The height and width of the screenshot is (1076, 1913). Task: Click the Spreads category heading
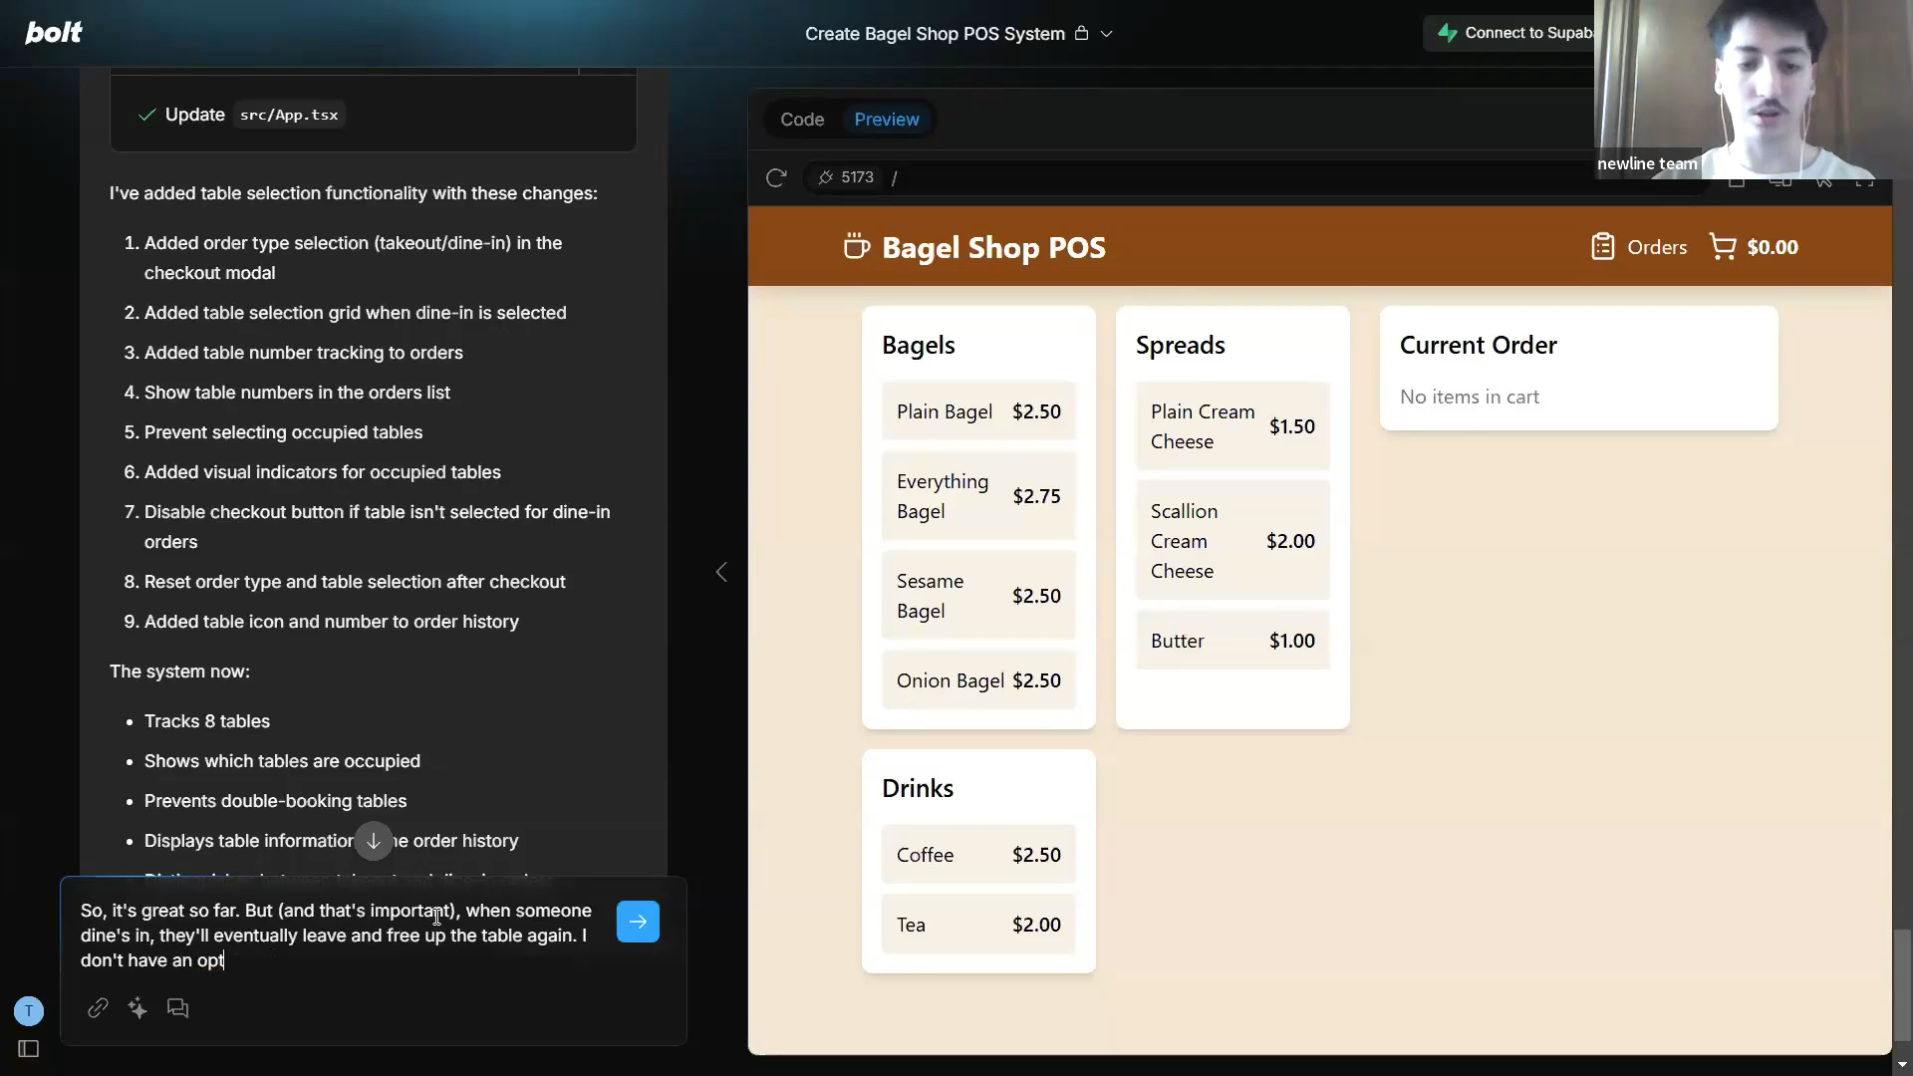pos(1180,345)
